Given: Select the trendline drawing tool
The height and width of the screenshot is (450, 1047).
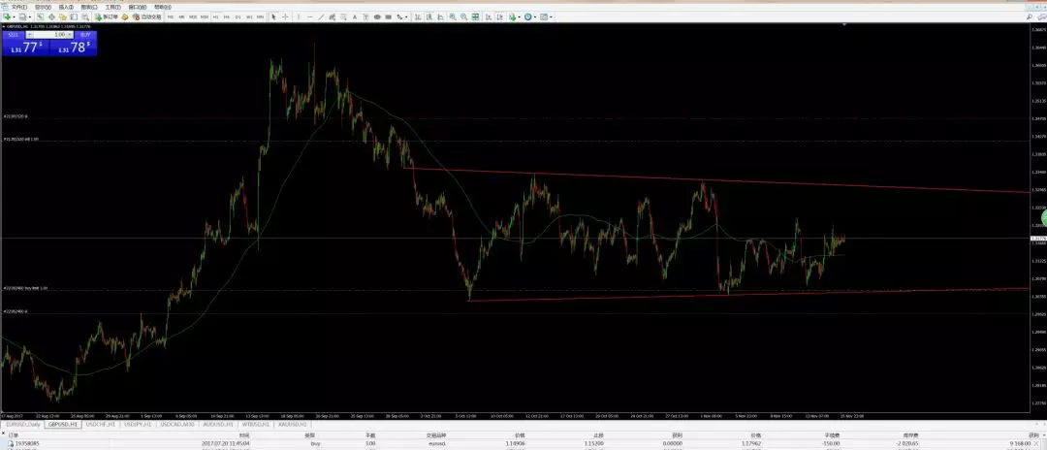Looking at the screenshot, I should point(321,16).
